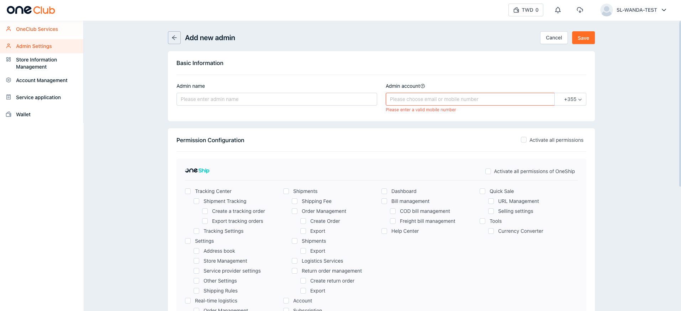This screenshot has height=311, width=681.
Task: Select Service application menu item
Action: pyautogui.click(x=38, y=97)
